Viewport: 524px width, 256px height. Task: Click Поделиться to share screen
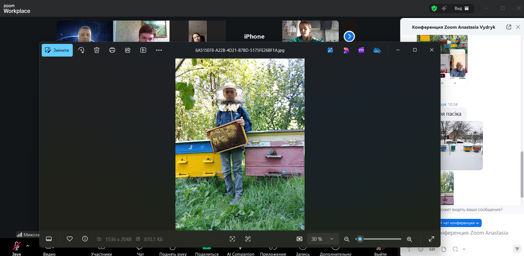coord(207,251)
